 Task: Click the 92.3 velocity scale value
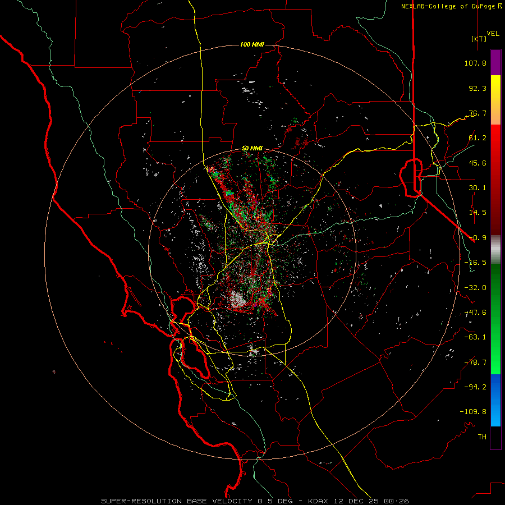click(x=478, y=88)
